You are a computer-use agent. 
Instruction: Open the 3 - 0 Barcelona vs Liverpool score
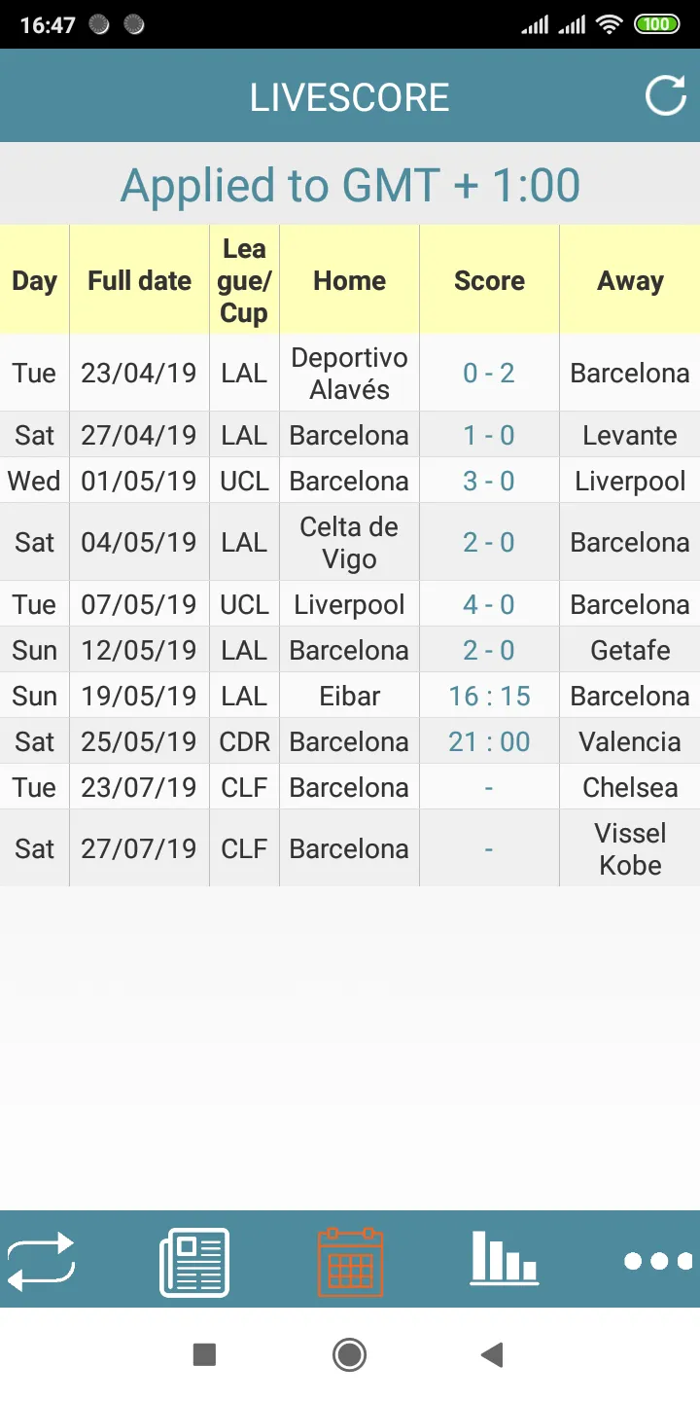pyautogui.click(x=489, y=481)
